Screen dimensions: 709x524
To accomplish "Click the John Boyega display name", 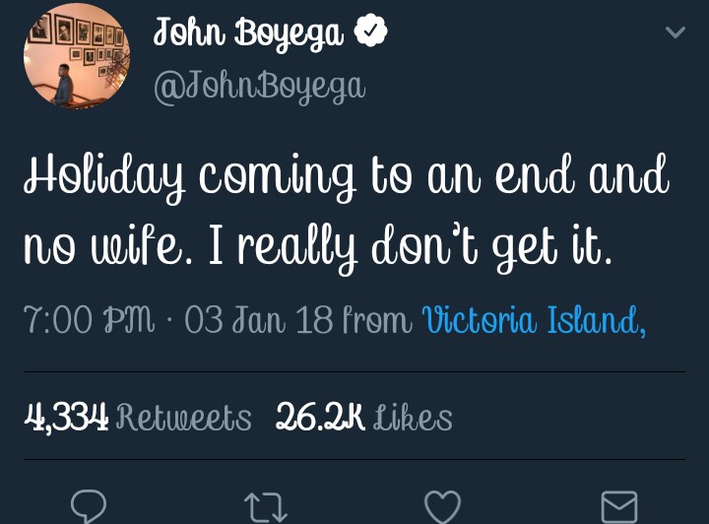I will click(x=248, y=34).
